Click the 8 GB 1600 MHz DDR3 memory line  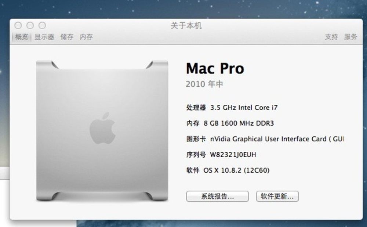239,123
